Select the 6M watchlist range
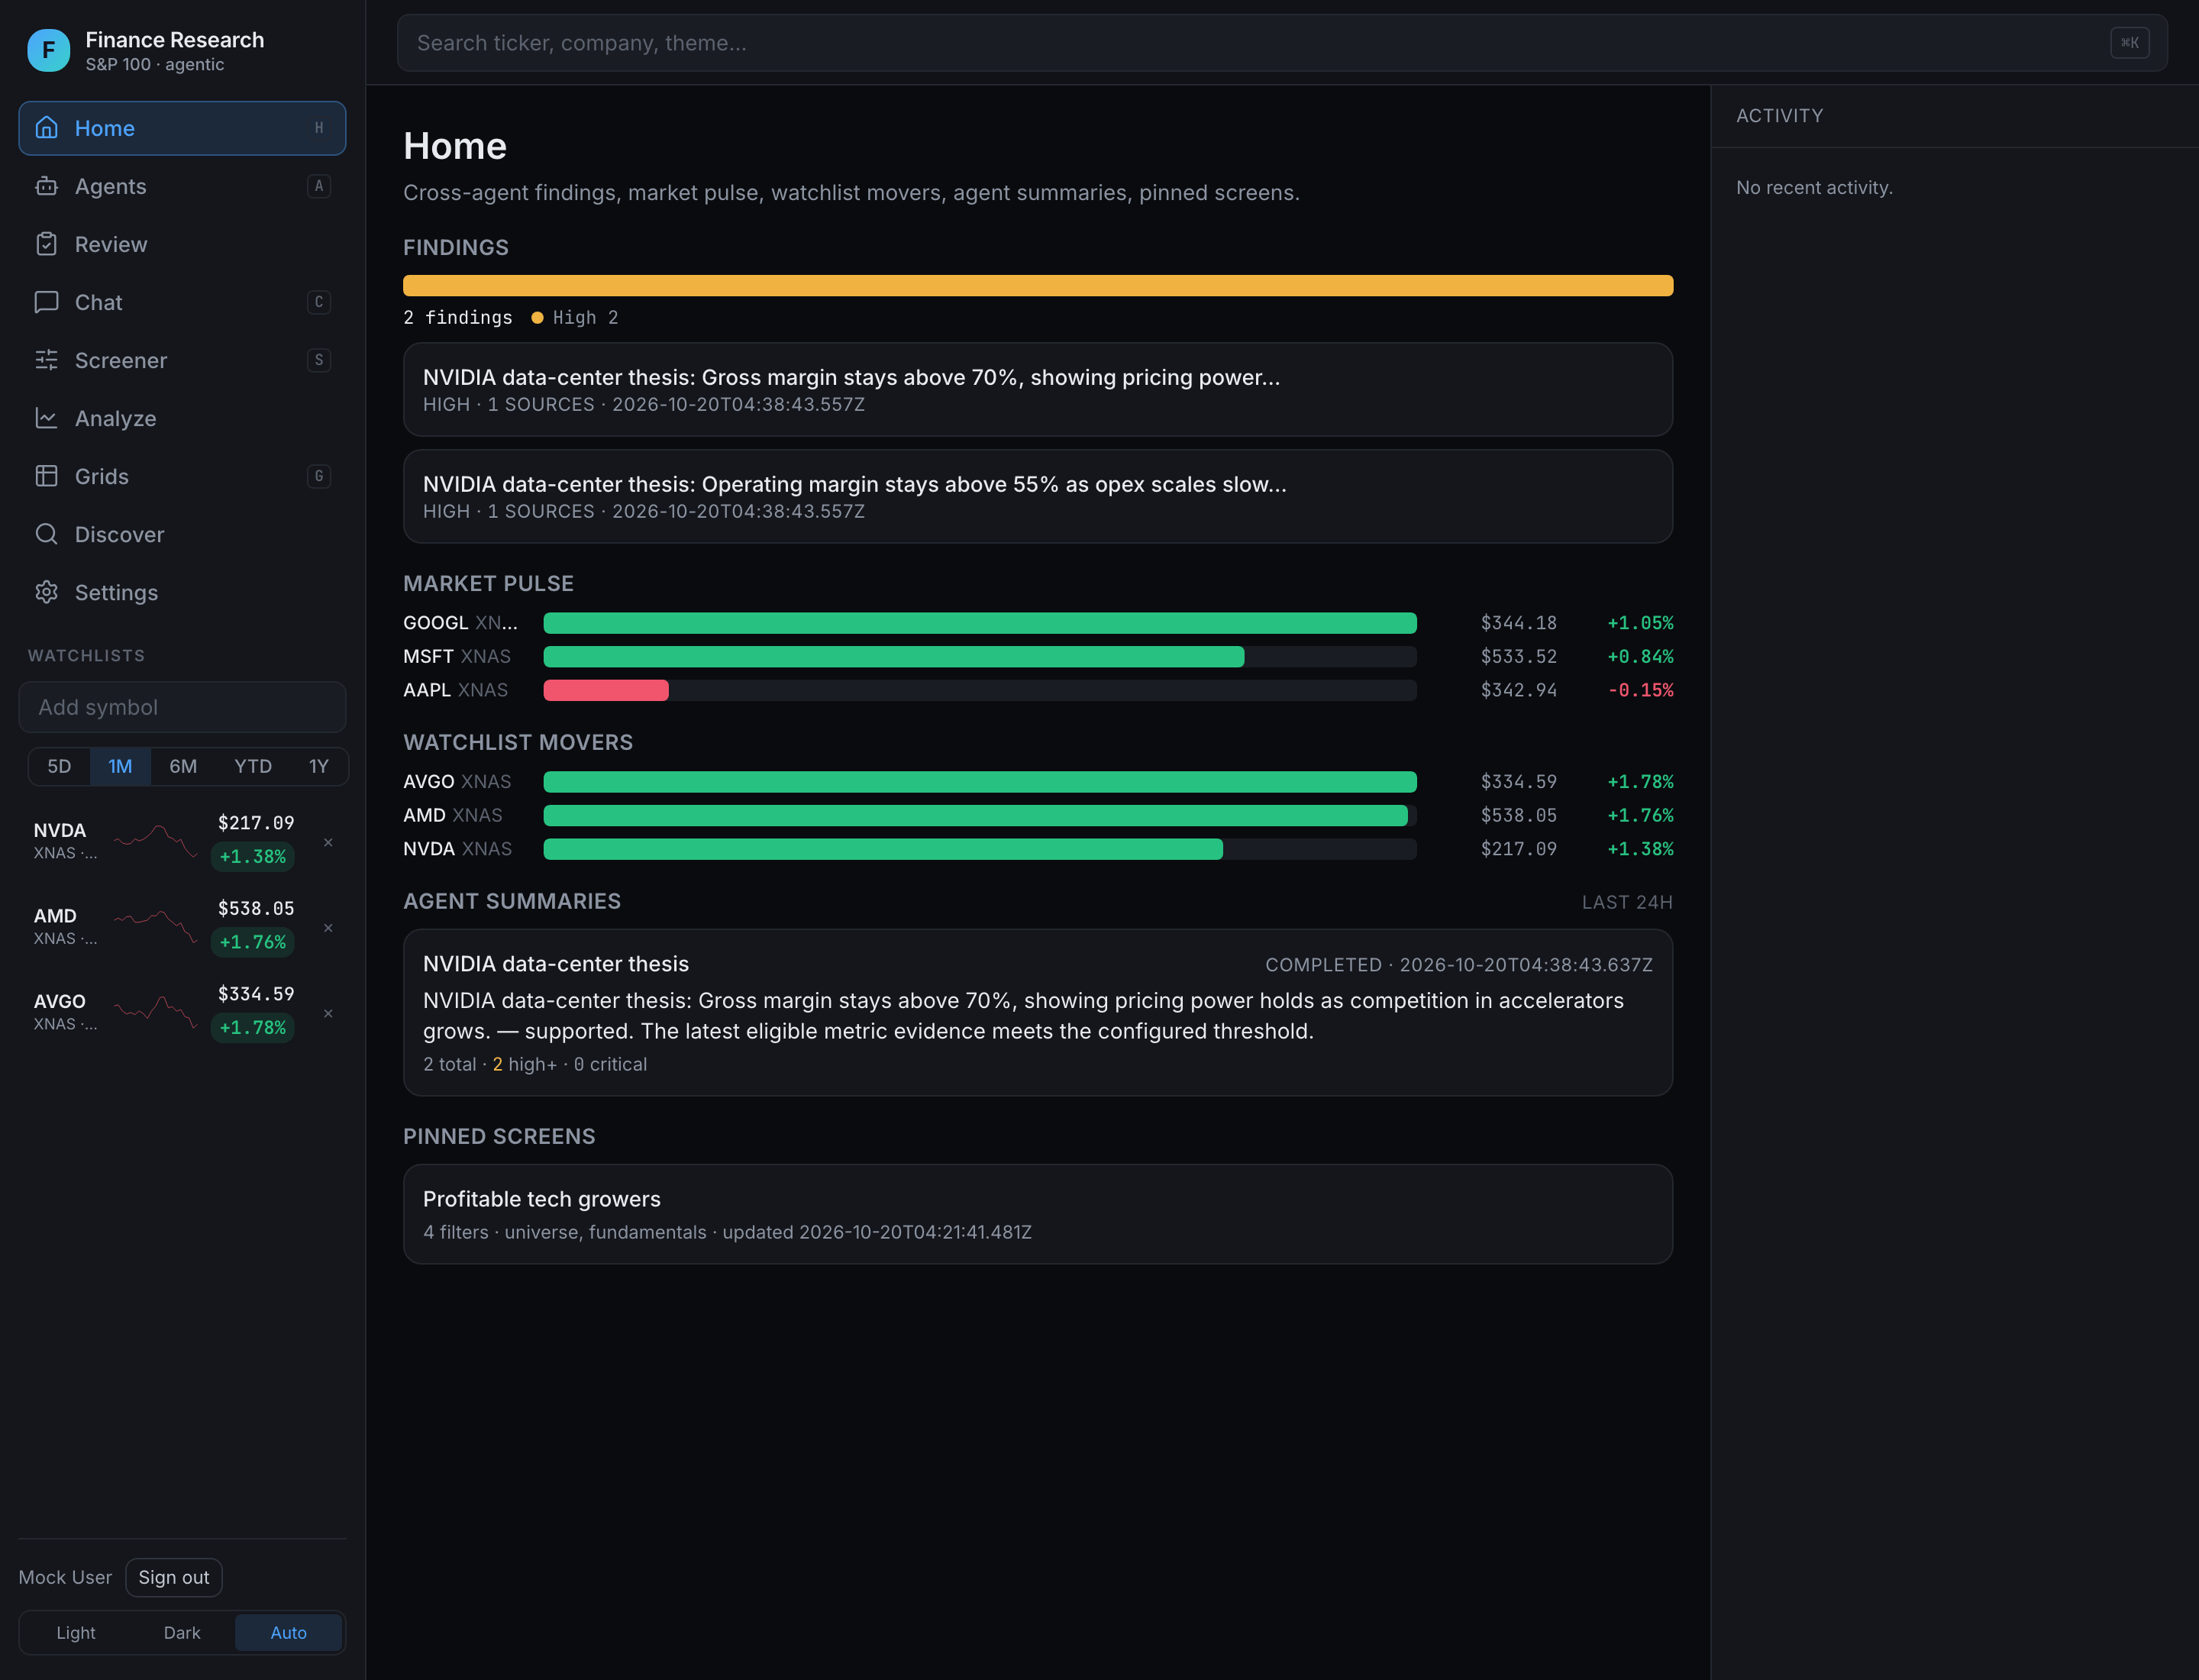 tap(183, 766)
